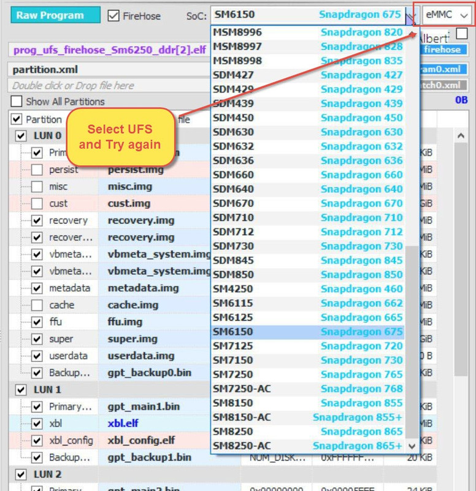Select the LUN 2 tree row label
This screenshot has width=476, height=491.
click(x=48, y=474)
